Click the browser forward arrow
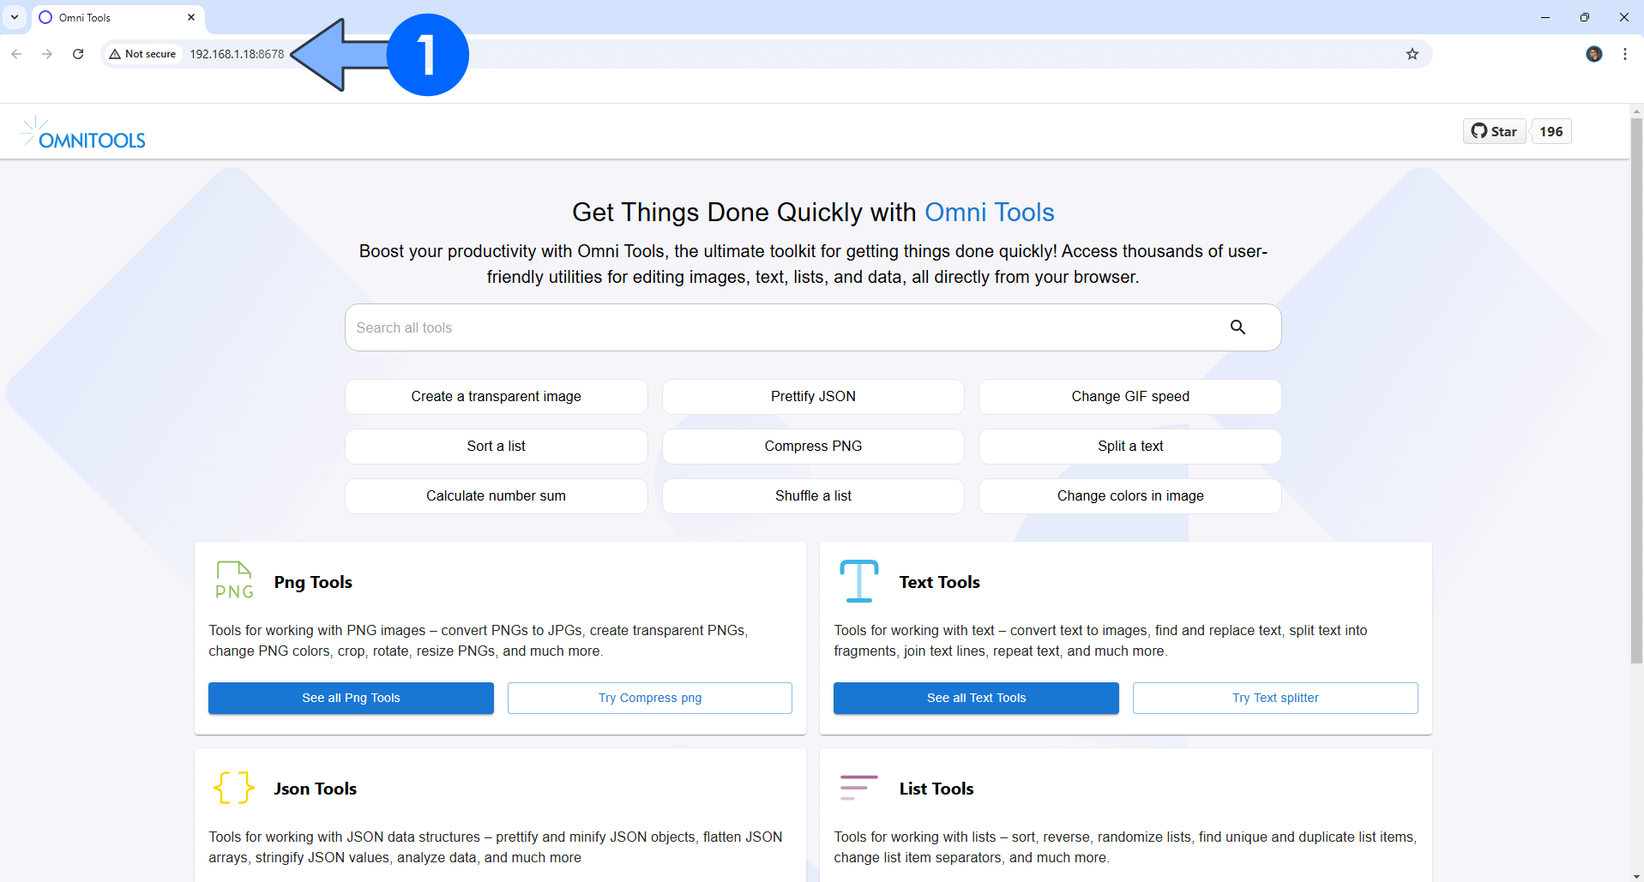This screenshot has height=882, width=1644. click(x=47, y=54)
